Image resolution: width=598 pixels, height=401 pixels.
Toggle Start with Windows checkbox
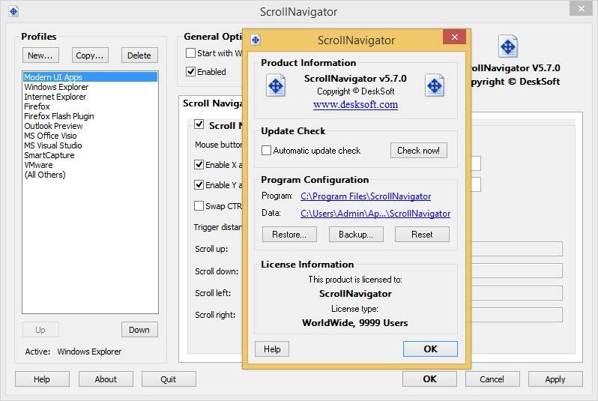tap(190, 52)
